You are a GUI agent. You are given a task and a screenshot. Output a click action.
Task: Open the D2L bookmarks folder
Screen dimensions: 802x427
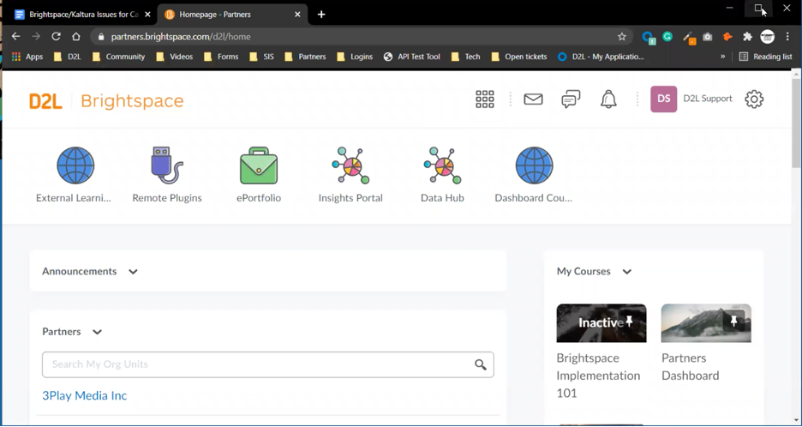(68, 57)
